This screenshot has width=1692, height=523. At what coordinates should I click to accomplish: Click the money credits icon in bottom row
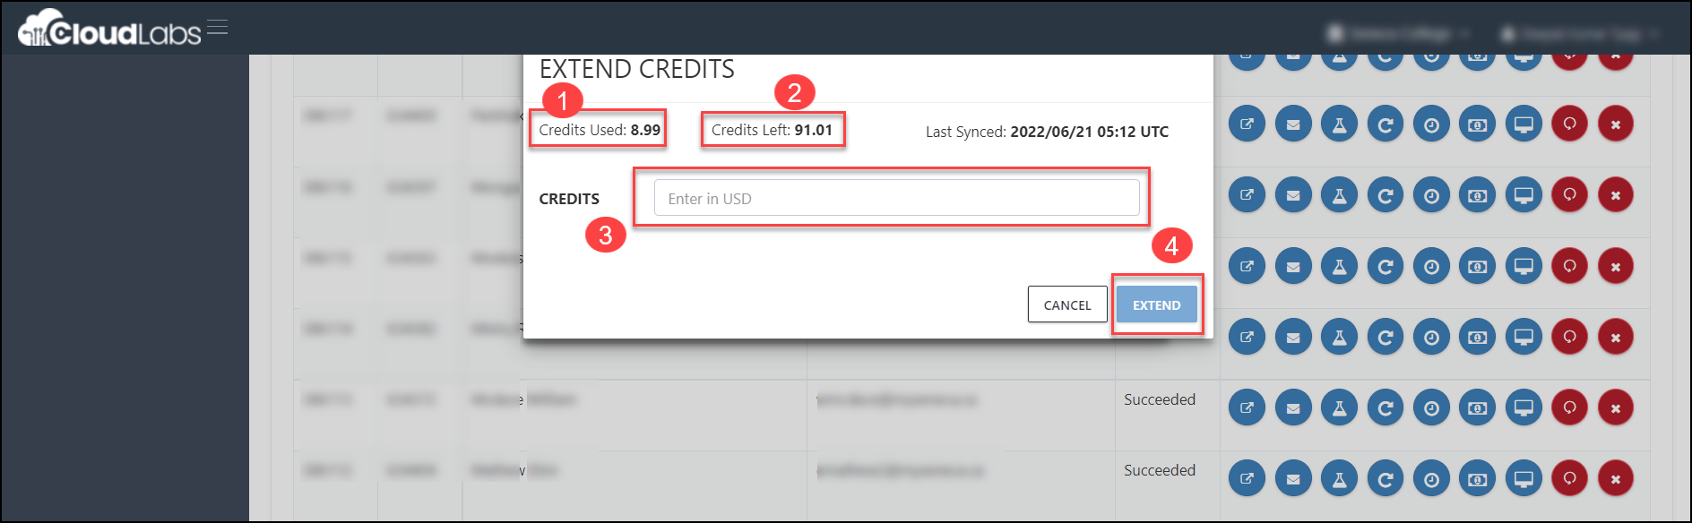[1478, 479]
